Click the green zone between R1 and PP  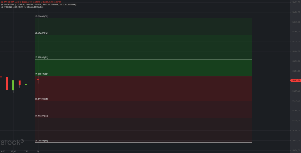[x=143, y=68]
